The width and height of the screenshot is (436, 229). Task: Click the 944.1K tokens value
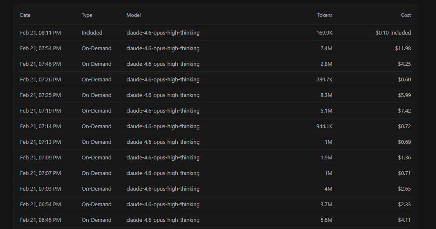point(324,126)
